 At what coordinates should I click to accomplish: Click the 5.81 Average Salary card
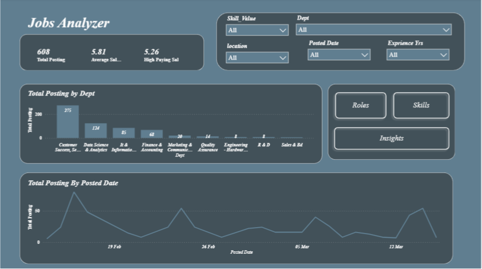[106, 55]
